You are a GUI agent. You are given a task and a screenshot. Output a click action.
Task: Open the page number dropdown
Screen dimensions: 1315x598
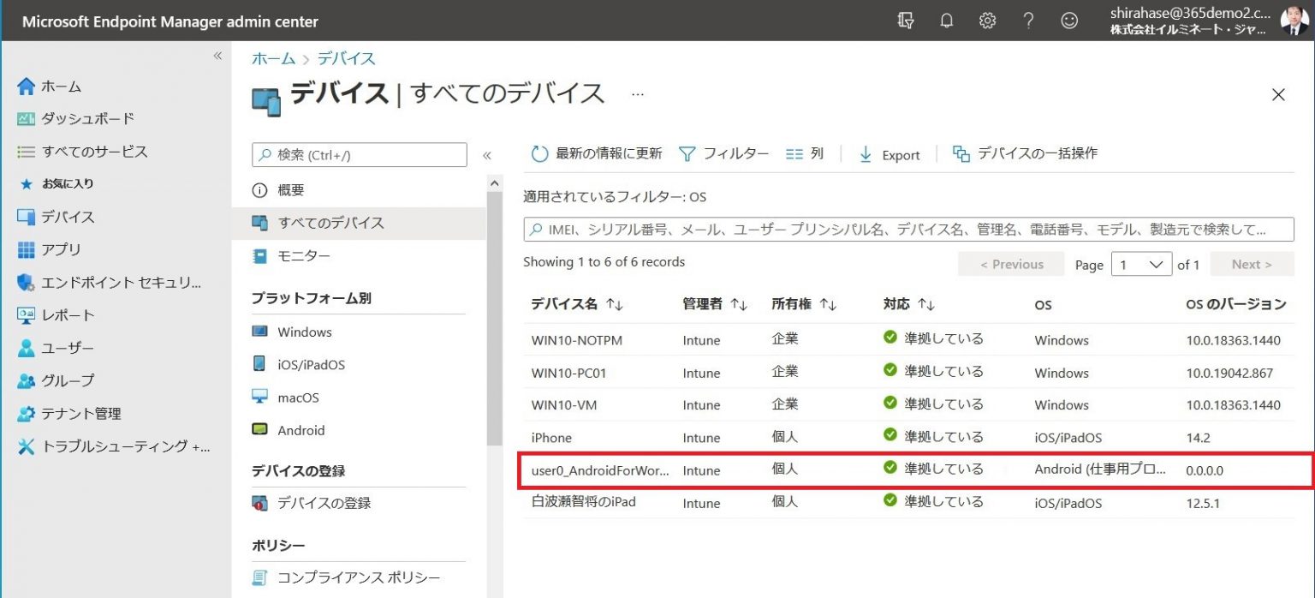[x=1141, y=265]
